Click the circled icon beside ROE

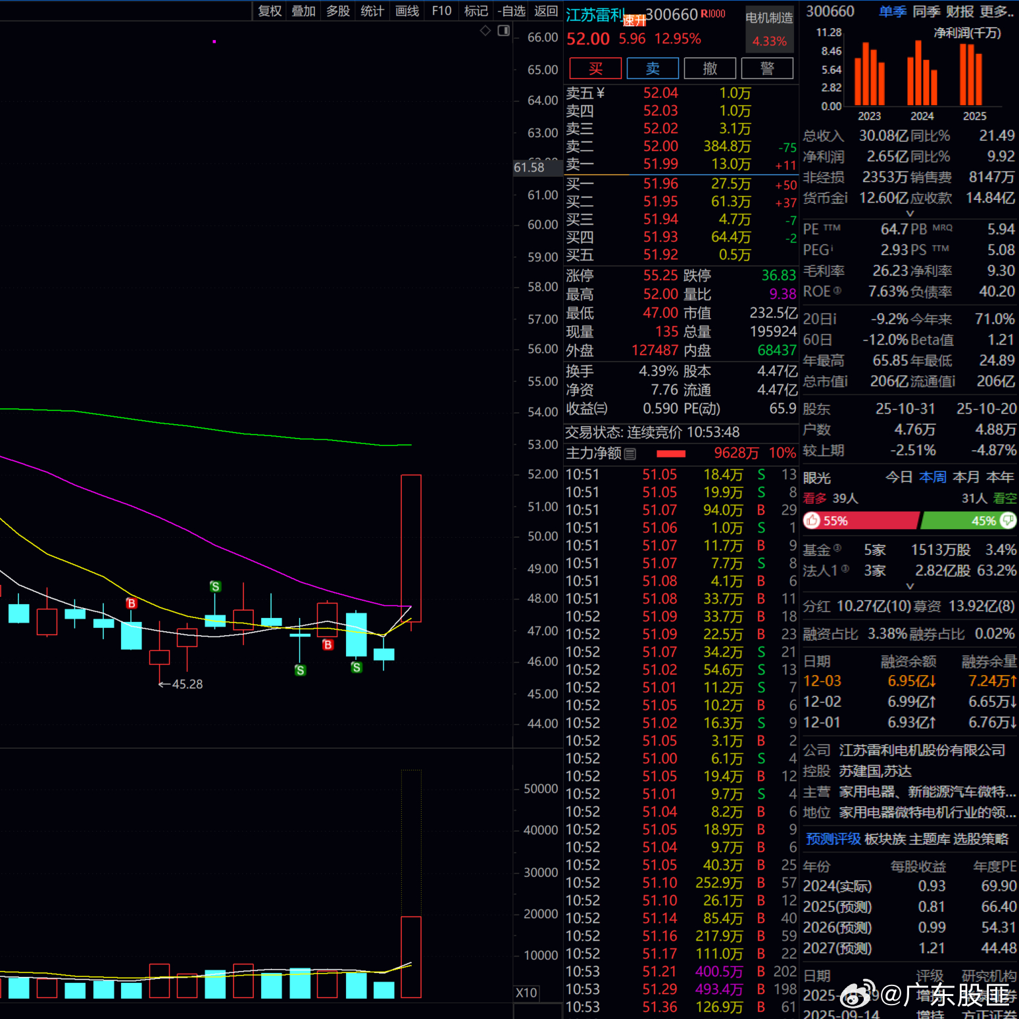coord(837,291)
